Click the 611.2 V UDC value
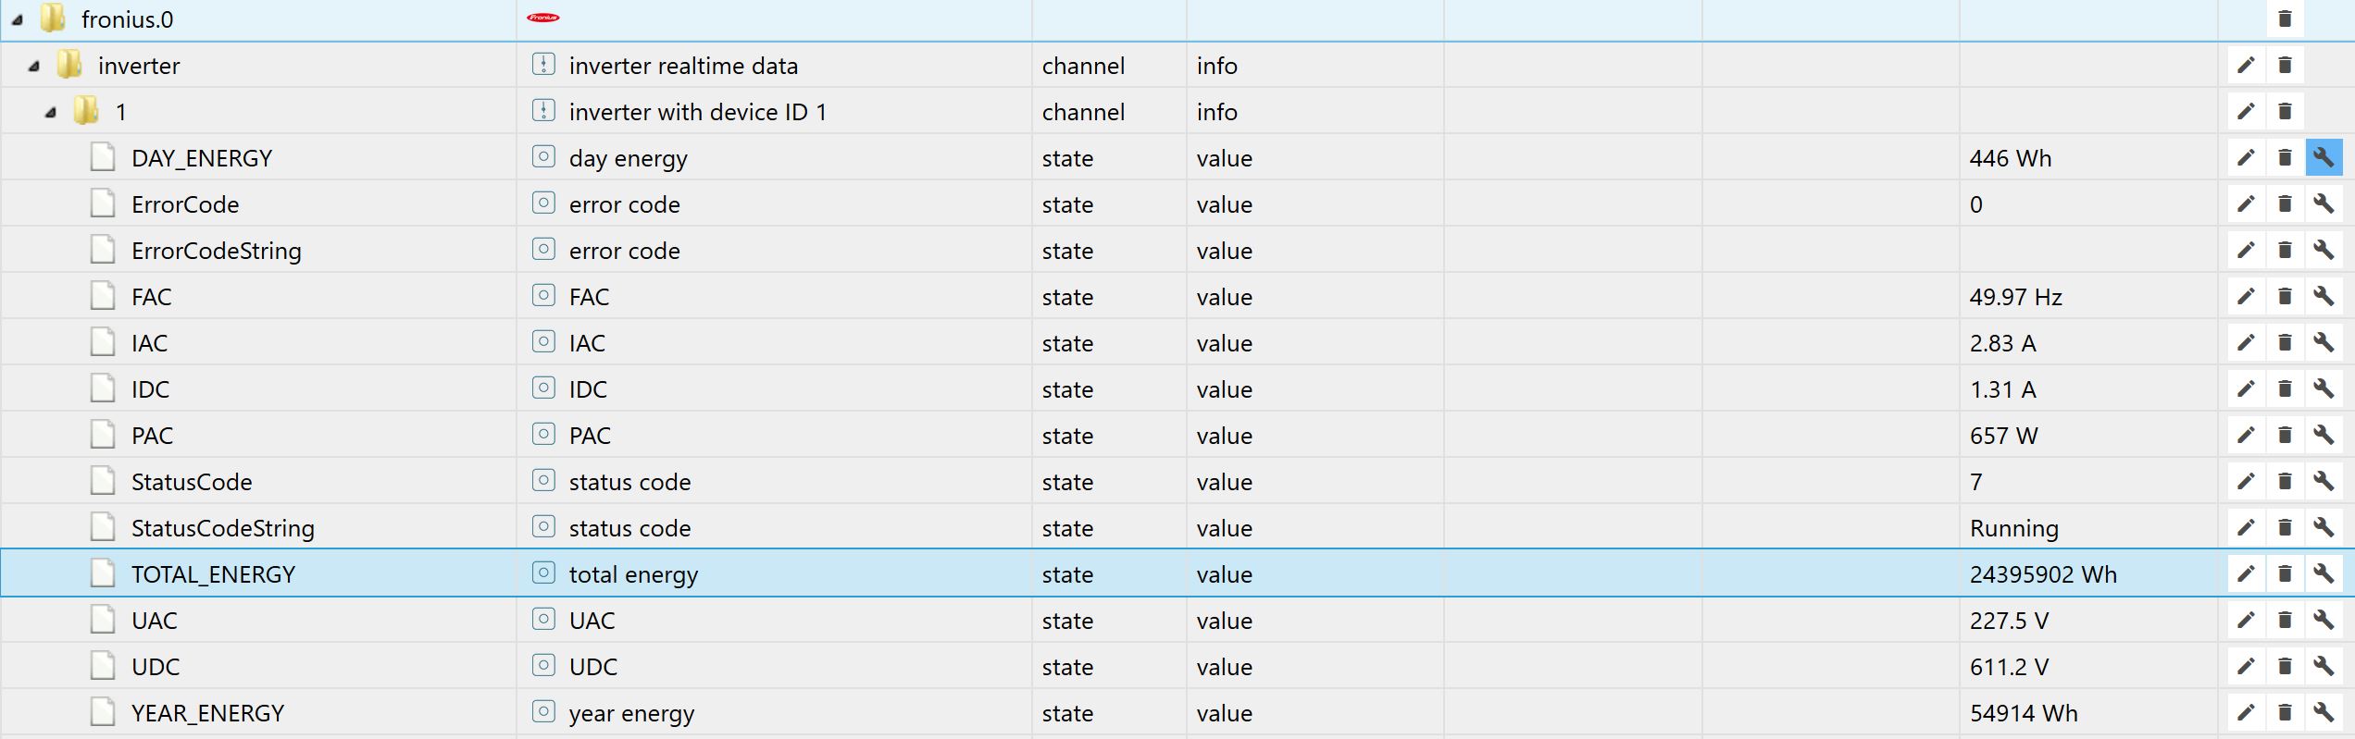This screenshot has width=2355, height=739. tap(2009, 667)
